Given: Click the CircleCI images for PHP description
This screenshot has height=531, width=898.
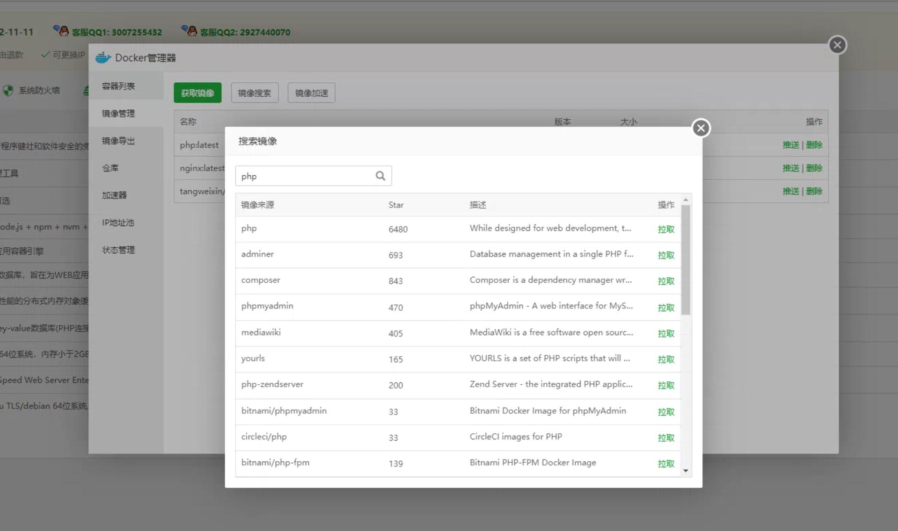Looking at the screenshot, I should (516, 437).
